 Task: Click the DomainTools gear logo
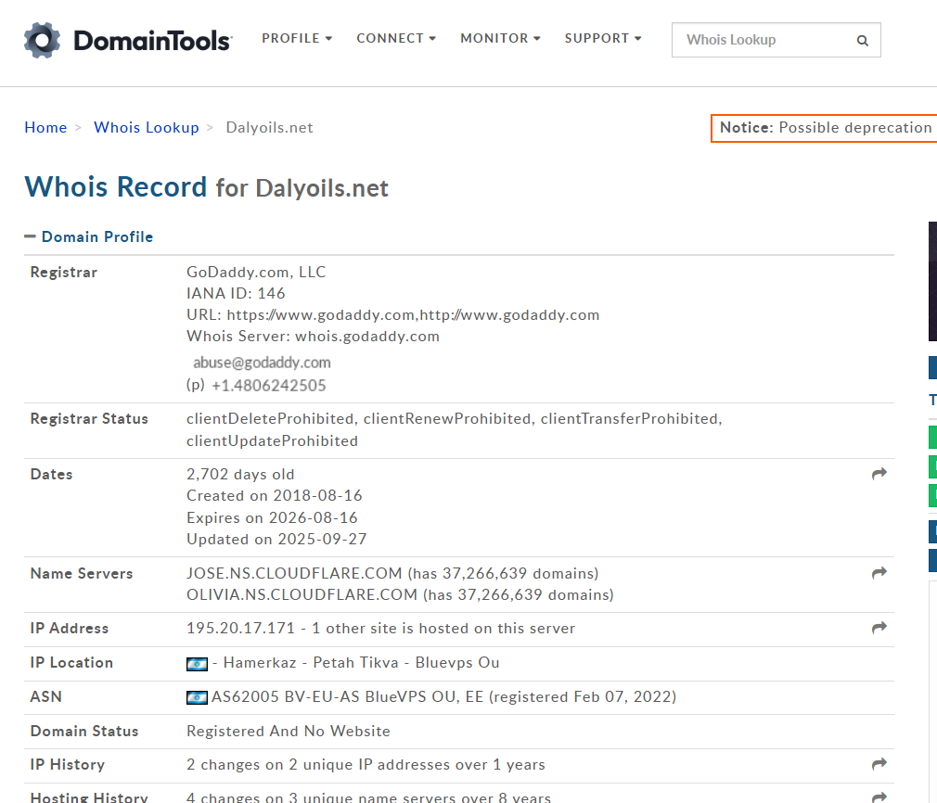tap(41, 40)
